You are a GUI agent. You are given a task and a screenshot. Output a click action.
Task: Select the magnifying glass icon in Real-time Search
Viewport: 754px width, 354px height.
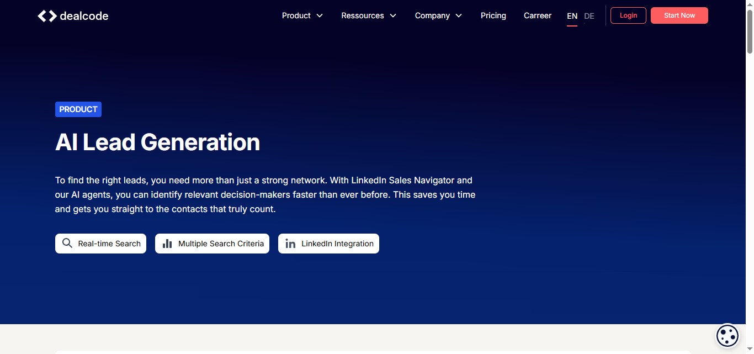(x=67, y=243)
